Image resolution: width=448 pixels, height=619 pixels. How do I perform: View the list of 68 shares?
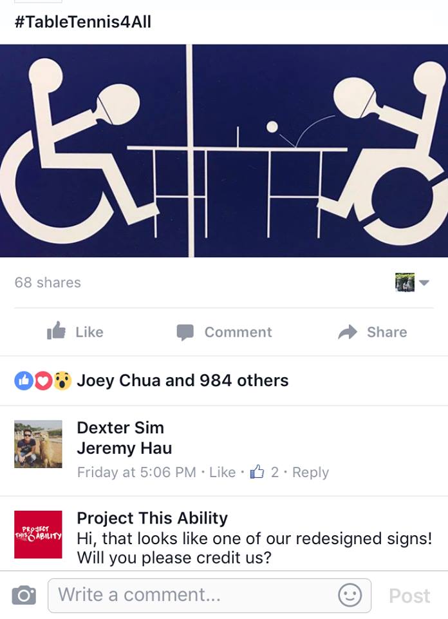48,282
